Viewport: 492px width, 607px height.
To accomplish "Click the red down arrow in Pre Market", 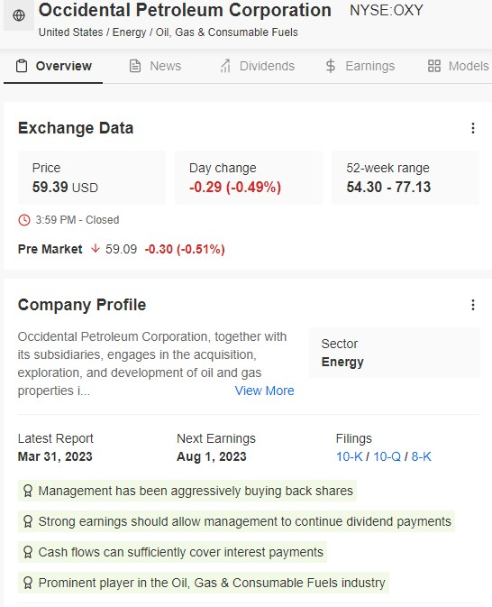I will tap(96, 249).
